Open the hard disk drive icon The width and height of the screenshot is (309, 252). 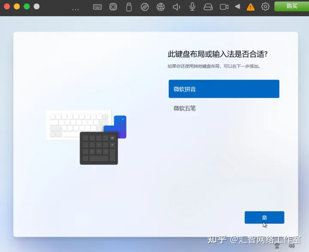(x=208, y=7)
